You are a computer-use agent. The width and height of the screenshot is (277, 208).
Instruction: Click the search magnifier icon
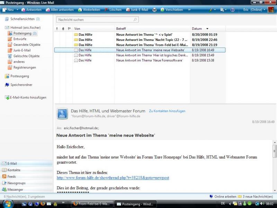coord(135,20)
